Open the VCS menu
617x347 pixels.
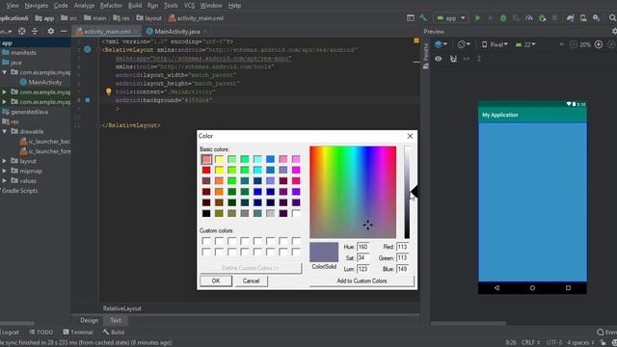pyautogui.click(x=189, y=6)
